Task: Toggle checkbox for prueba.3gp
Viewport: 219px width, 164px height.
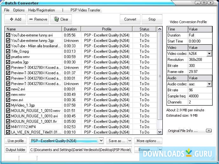Action: [8, 62]
